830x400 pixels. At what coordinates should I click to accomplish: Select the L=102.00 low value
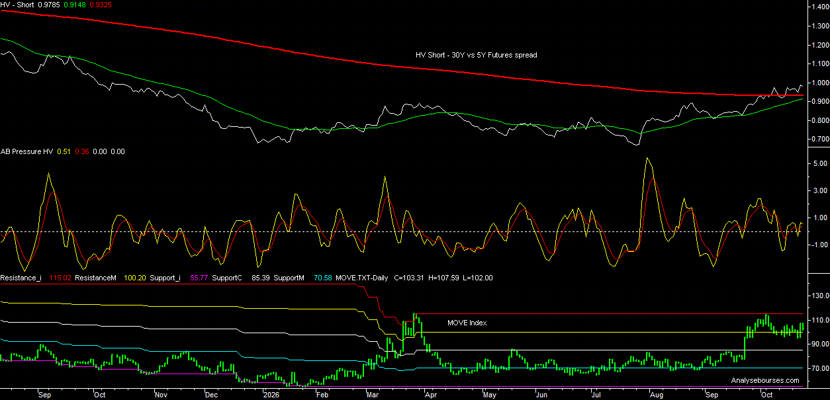click(x=478, y=278)
